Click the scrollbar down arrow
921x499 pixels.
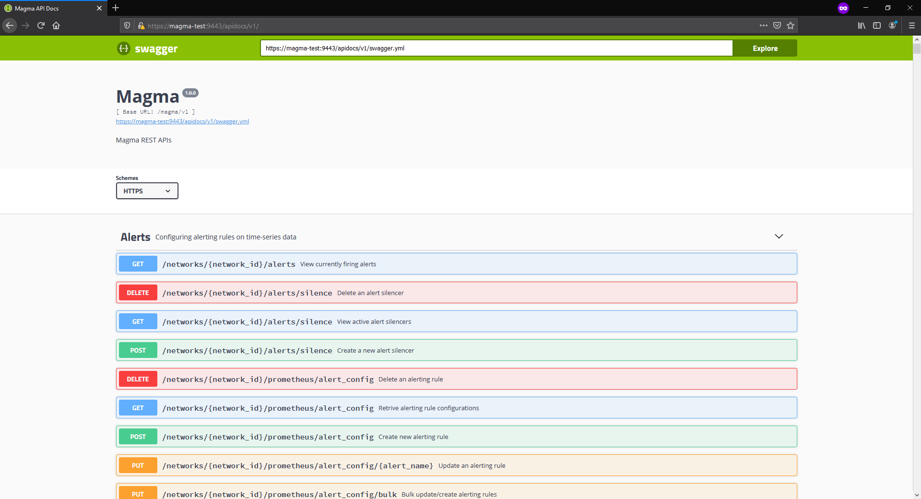917,495
